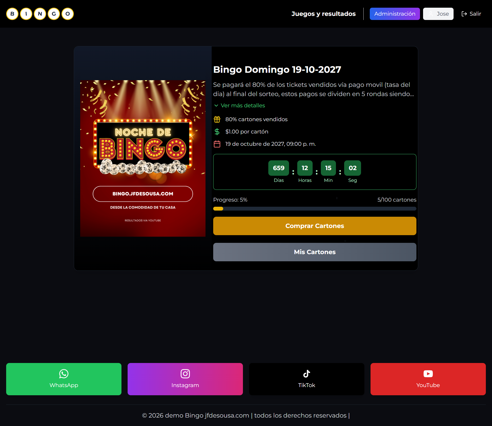The width and height of the screenshot is (492, 426).
Task: Open the Administración section
Action: (x=395, y=14)
